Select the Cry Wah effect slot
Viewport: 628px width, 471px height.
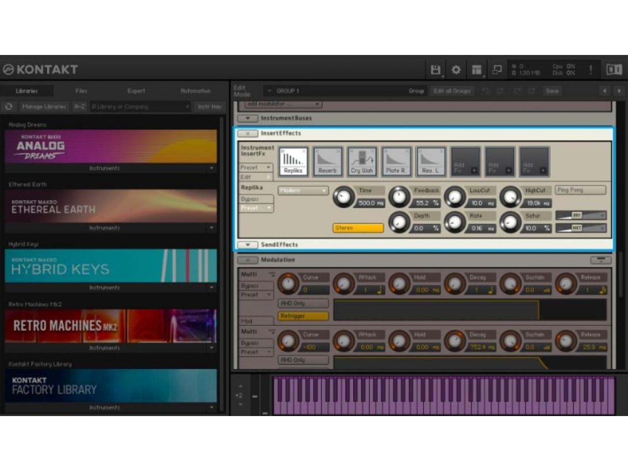[x=362, y=161]
